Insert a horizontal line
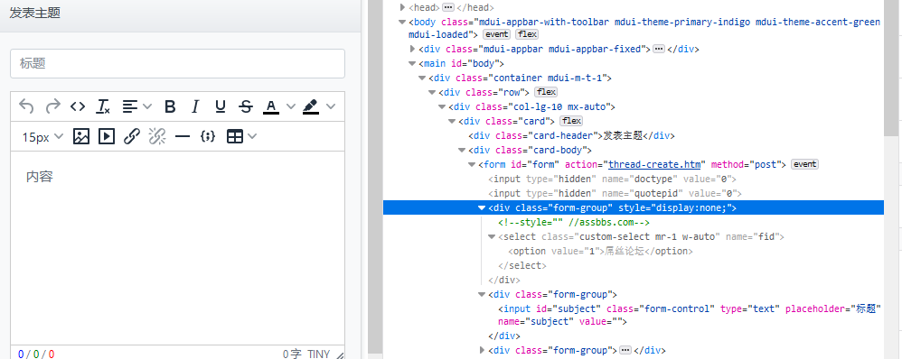 (x=183, y=136)
